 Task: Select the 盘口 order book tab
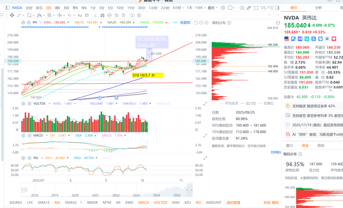(x=289, y=146)
